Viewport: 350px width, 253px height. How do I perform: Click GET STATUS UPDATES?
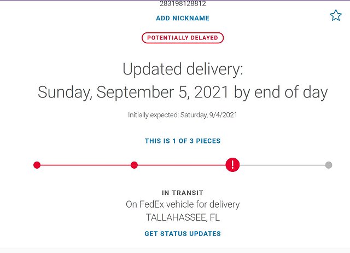[x=183, y=234]
